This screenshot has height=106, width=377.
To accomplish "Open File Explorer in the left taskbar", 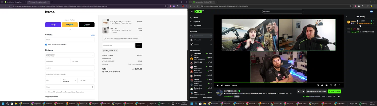I will click(16, 103).
